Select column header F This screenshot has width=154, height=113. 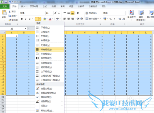[73, 33]
